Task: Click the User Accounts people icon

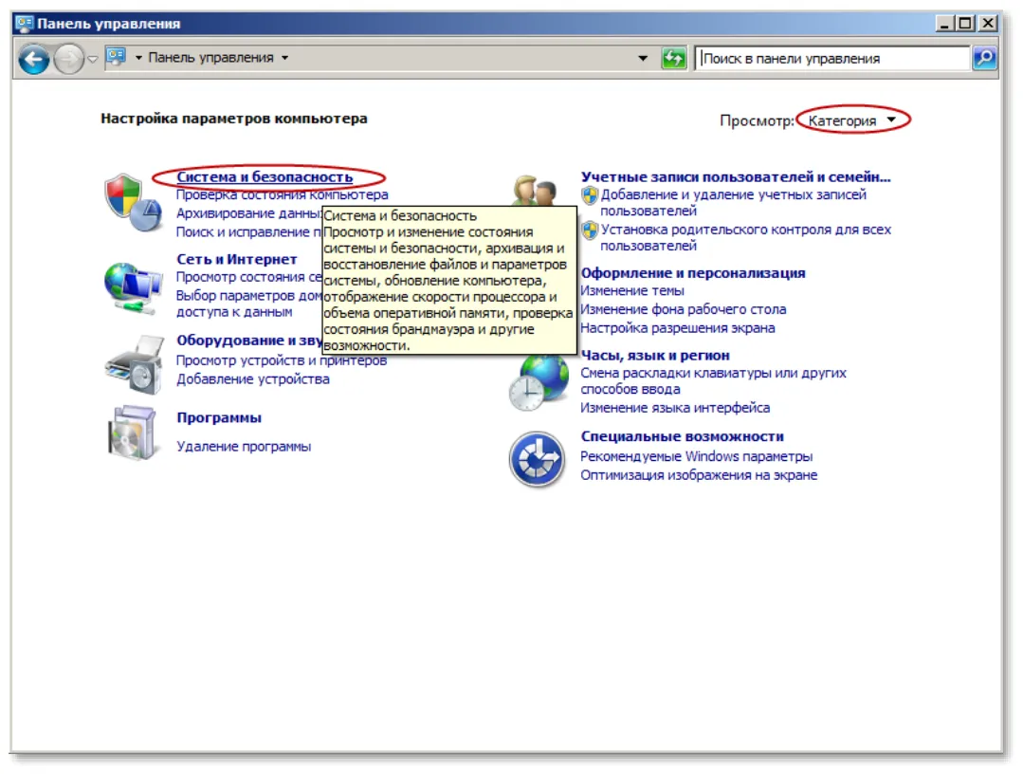Action: 535,190
